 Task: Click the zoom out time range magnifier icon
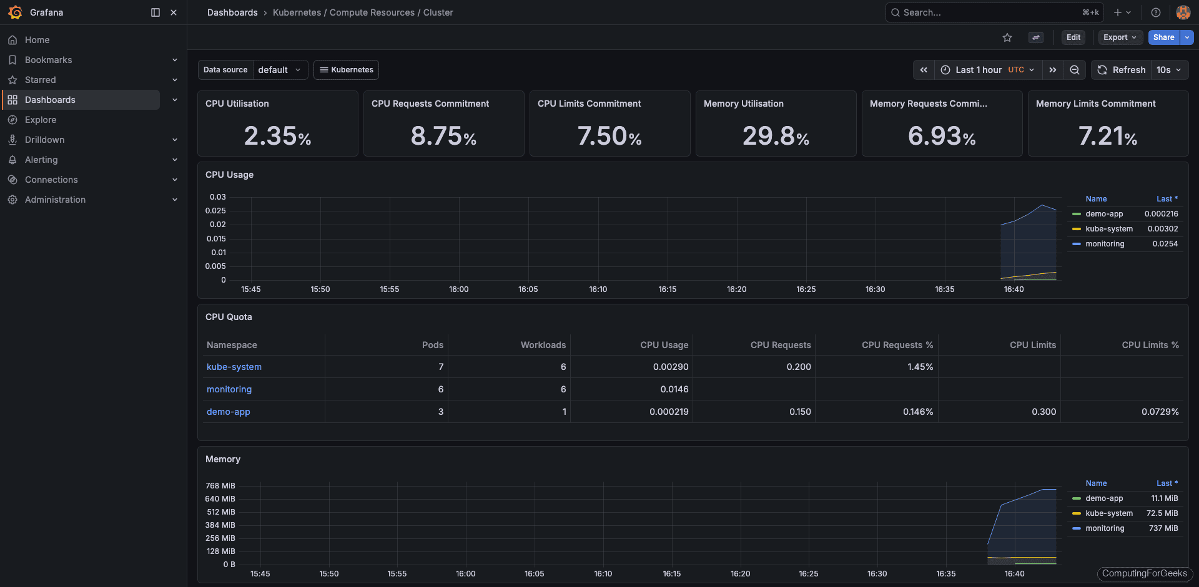point(1075,70)
